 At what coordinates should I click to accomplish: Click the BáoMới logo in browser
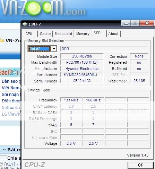coord(9,72)
